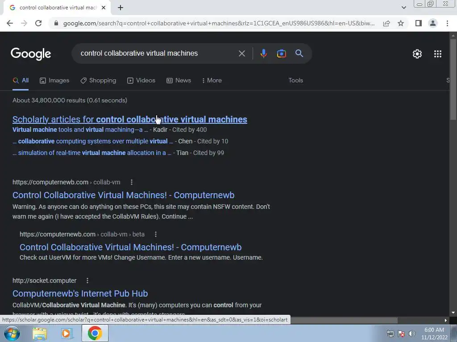Open options for collab-vm beta result
Viewport: 457px width, 342px height.
pos(156,234)
